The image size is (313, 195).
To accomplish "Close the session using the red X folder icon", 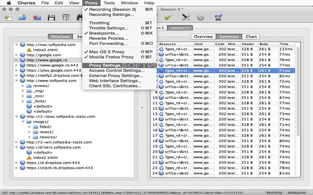I will pos(37,18).
